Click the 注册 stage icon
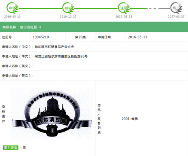188x156 pixels. (124, 8)
